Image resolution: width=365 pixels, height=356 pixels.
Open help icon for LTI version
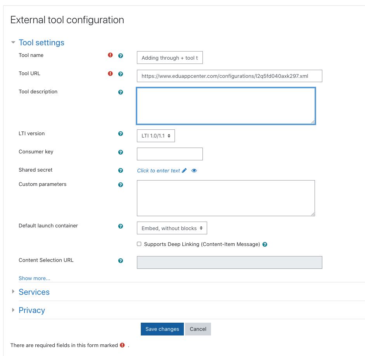[120, 134]
